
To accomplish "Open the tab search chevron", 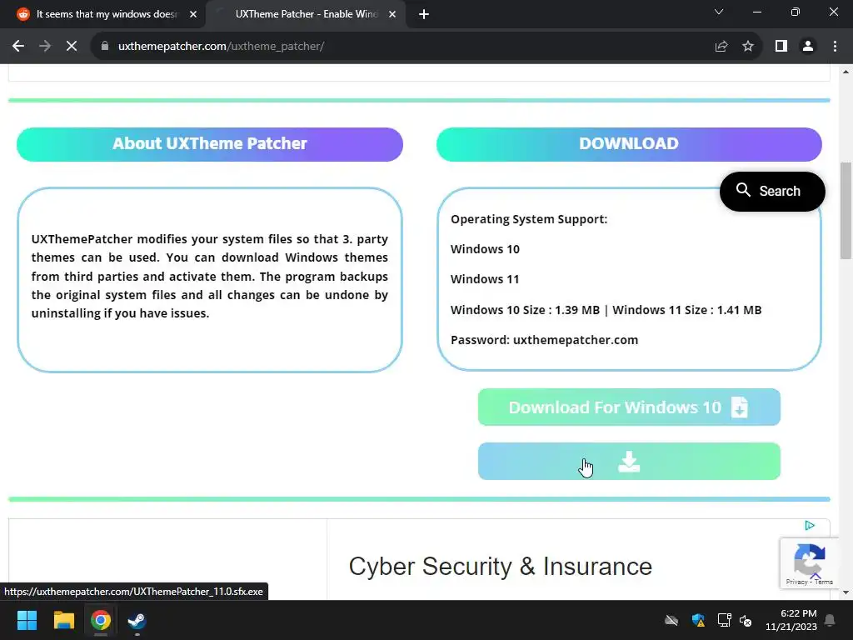I will 719,12.
